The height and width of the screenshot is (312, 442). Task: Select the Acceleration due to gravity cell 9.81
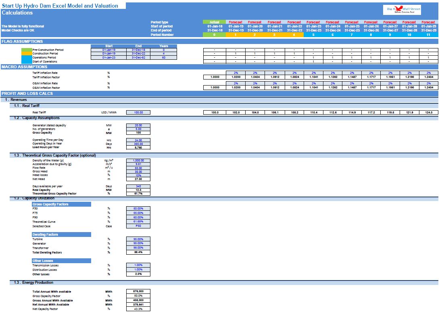(138, 164)
